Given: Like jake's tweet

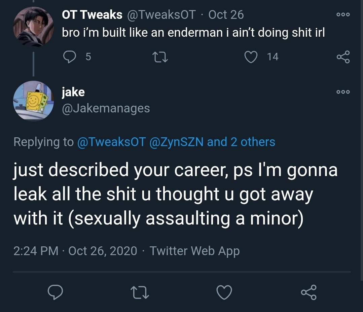Looking at the screenshot, I should pos(224,292).
